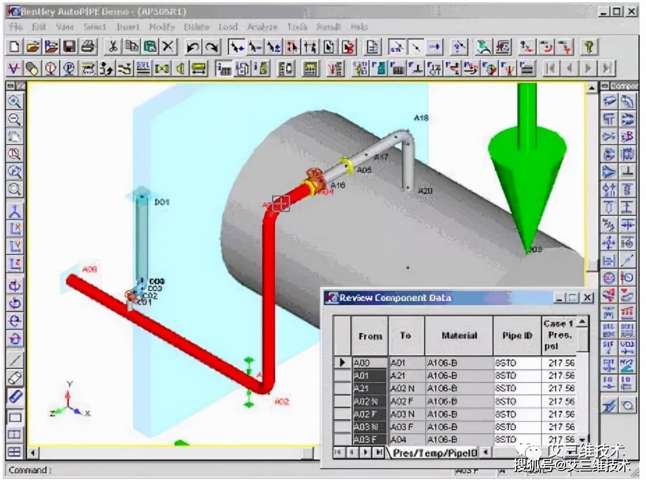The width and height of the screenshot is (646, 480).
Task: Click the New file icon
Action: [x=15, y=47]
